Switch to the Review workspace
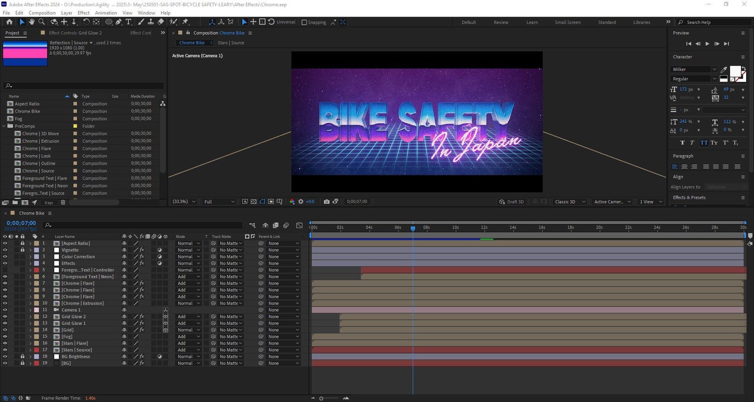 click(x=501, y=22)
